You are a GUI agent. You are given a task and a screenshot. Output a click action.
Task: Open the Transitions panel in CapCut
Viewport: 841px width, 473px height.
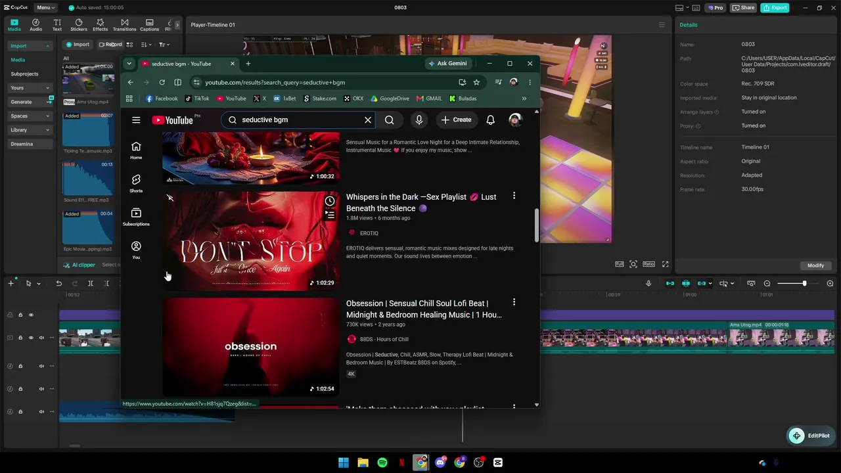(x=124, y=25)
